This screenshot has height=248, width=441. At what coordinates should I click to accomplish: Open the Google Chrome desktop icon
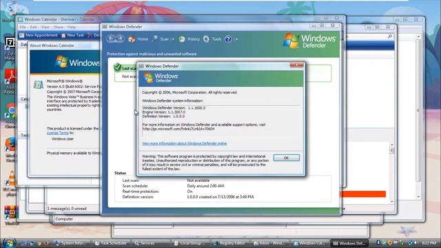click(x=10, y=116)
